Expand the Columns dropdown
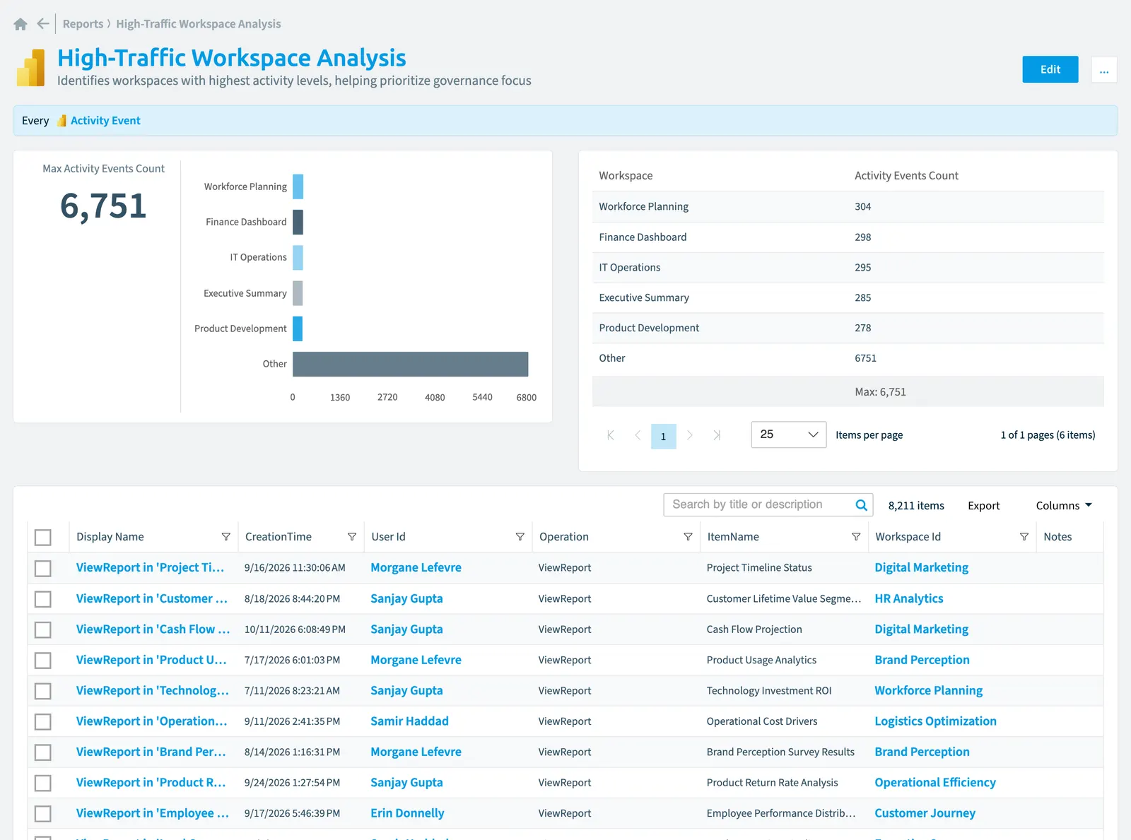This screenshot has width=1131, height=840. (x=1064, y=506)
